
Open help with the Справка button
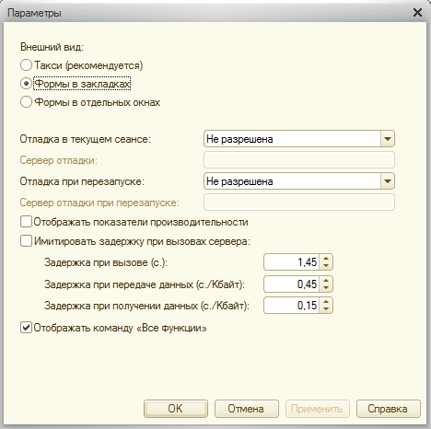pyautogui.click(x=389, y=409)
